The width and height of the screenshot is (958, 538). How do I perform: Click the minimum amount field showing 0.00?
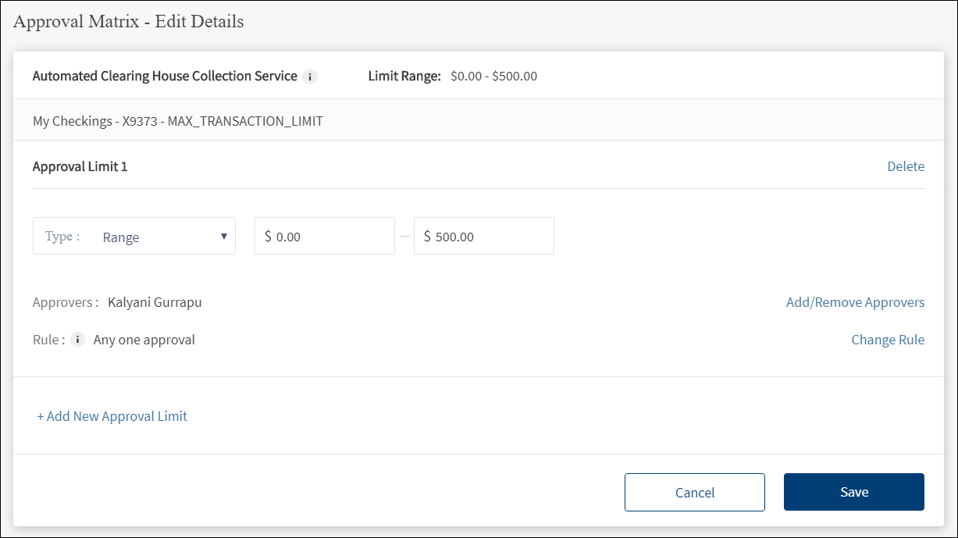pos(325,237)
